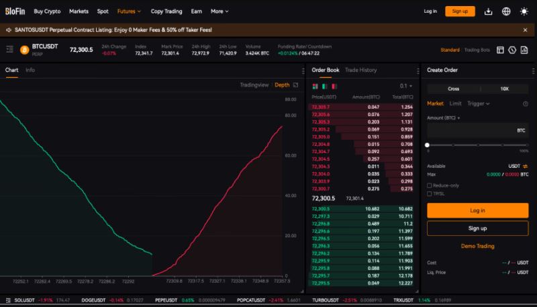This screenshot has width=537, height=307.
Task: Open the trading pair list menu icon
Action: [x=9, y=50]
